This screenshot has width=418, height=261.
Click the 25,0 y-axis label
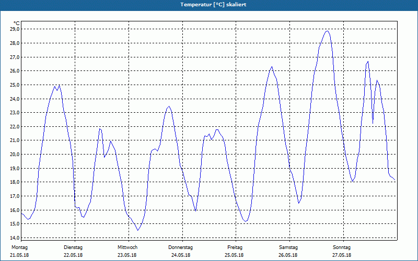point(15,85)
